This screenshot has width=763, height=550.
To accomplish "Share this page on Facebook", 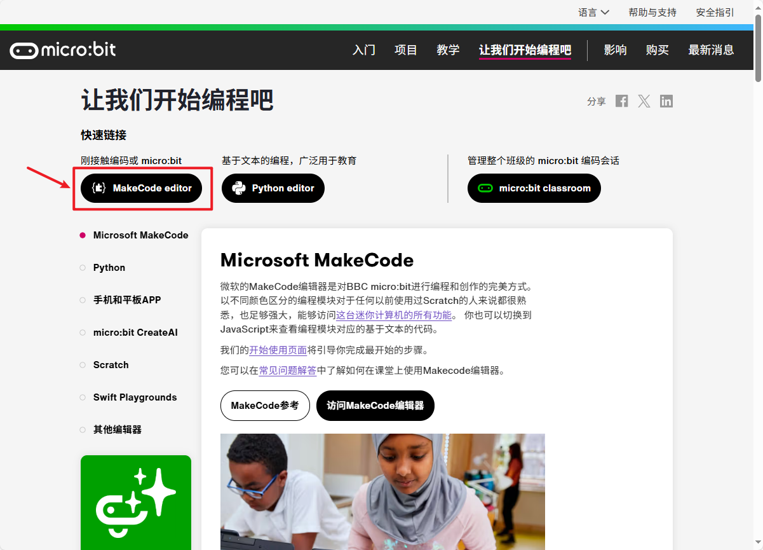I will [x=622, y=101].
